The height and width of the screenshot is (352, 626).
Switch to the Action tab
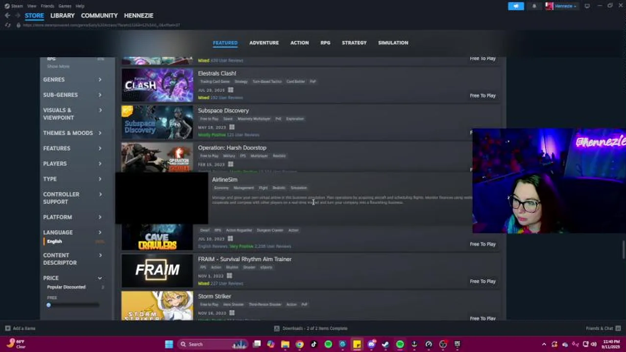pyautogui.click(x=299, y=43)
